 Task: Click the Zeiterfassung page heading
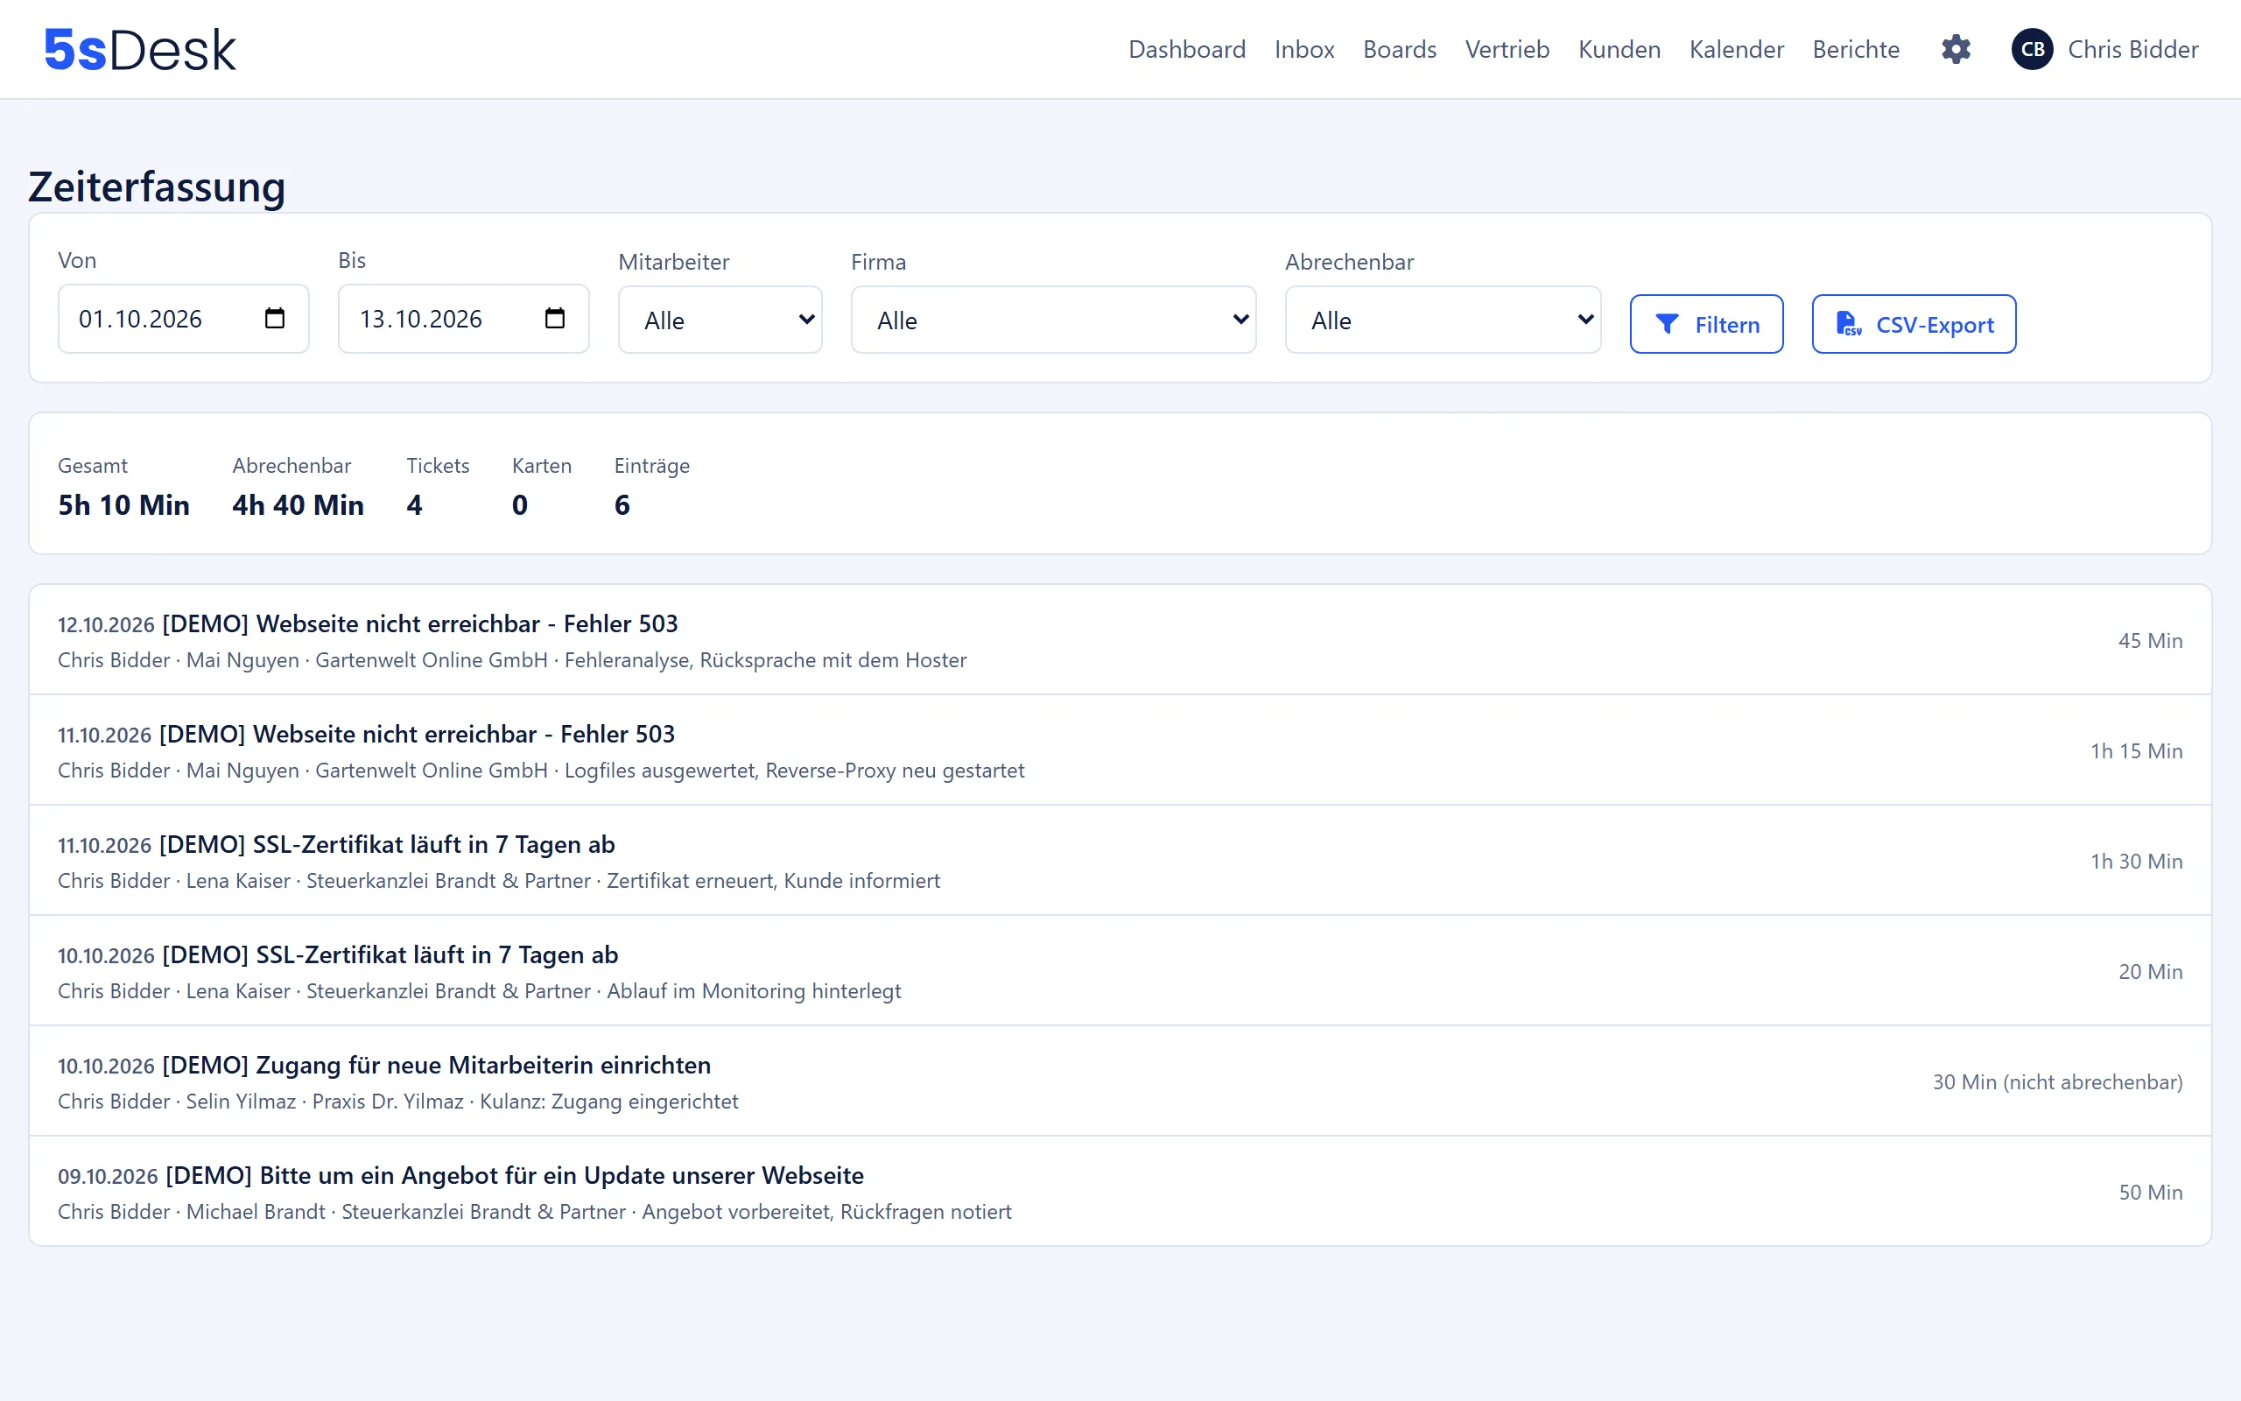point(157,187)
